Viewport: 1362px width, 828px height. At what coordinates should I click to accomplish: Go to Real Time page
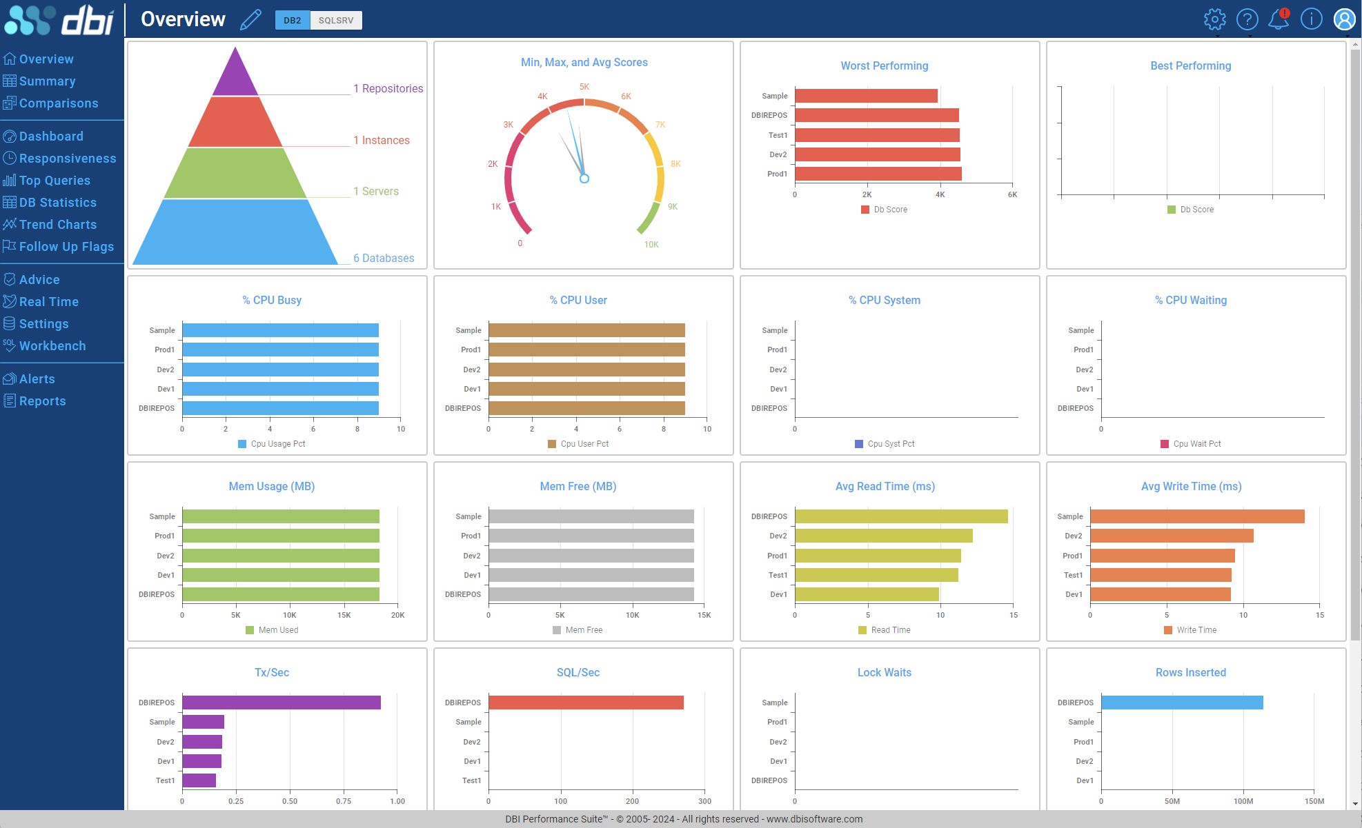click(x=49, y=302)
